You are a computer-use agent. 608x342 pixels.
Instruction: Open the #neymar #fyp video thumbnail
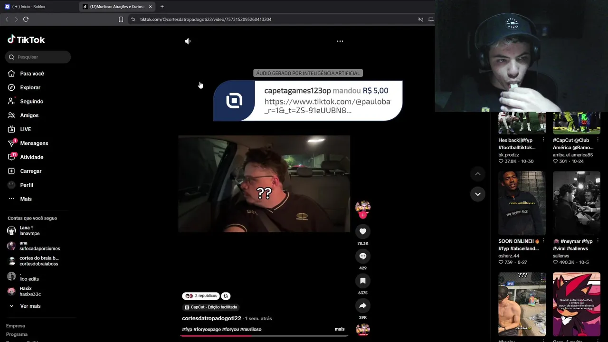[577, 203]
